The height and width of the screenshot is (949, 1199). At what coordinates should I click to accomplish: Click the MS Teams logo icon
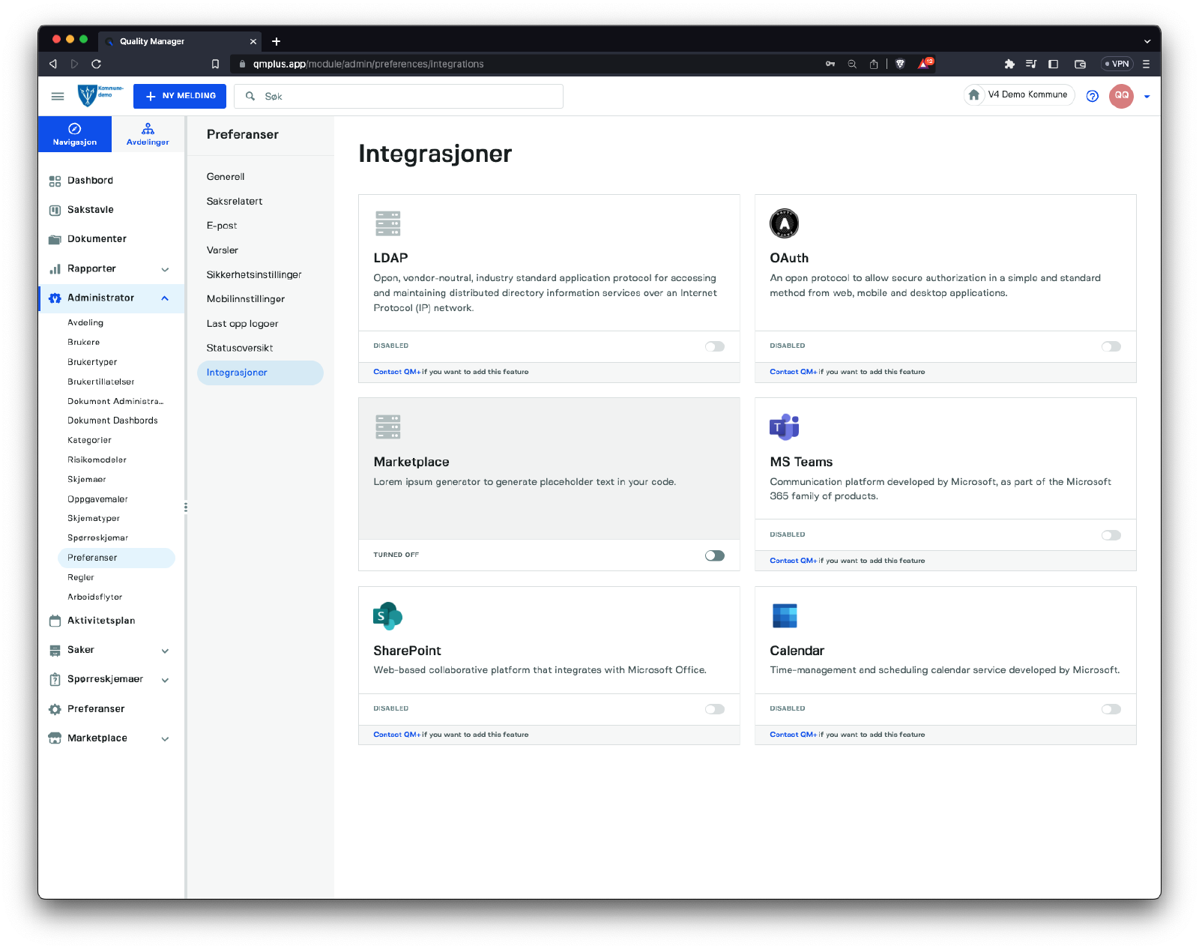pyautogui.click(x=784, y=427)
